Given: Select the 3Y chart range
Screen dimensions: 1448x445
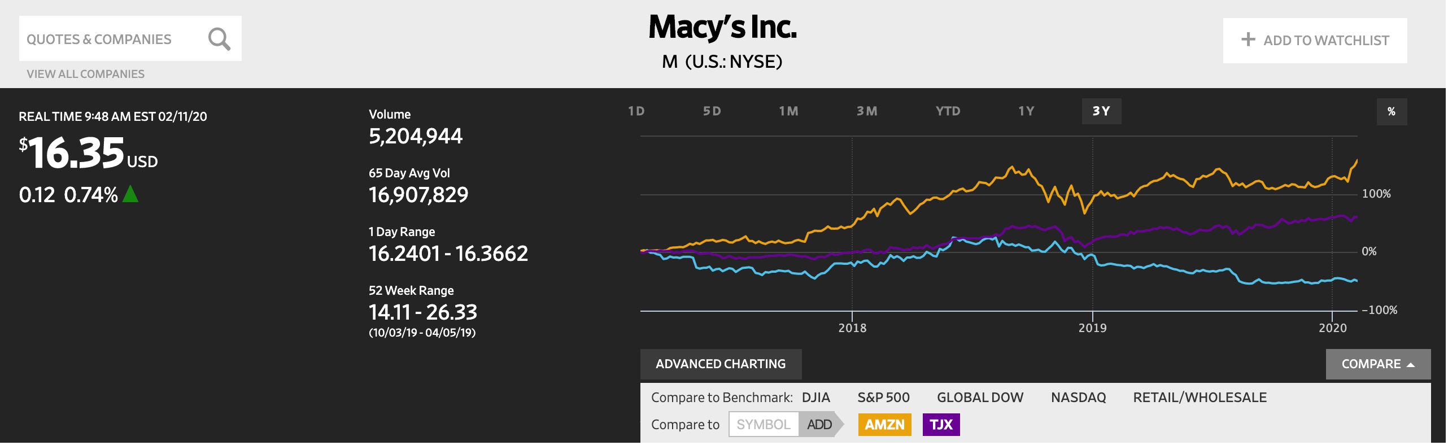Looking at the screenshot, I should (x=1101, y=111).
